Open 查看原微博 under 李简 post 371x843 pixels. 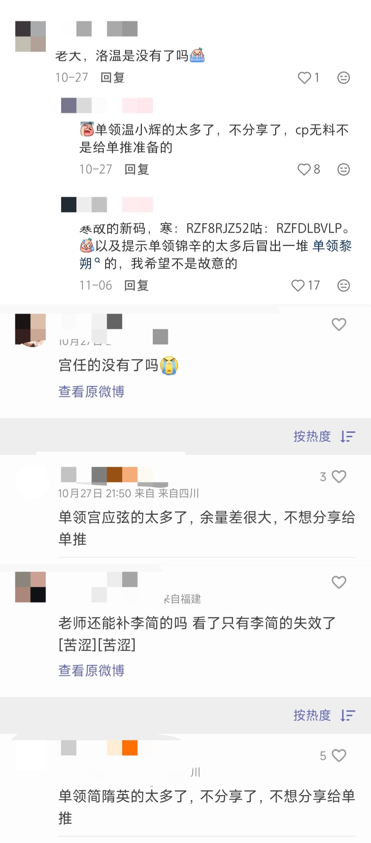(x=91, y=671)
